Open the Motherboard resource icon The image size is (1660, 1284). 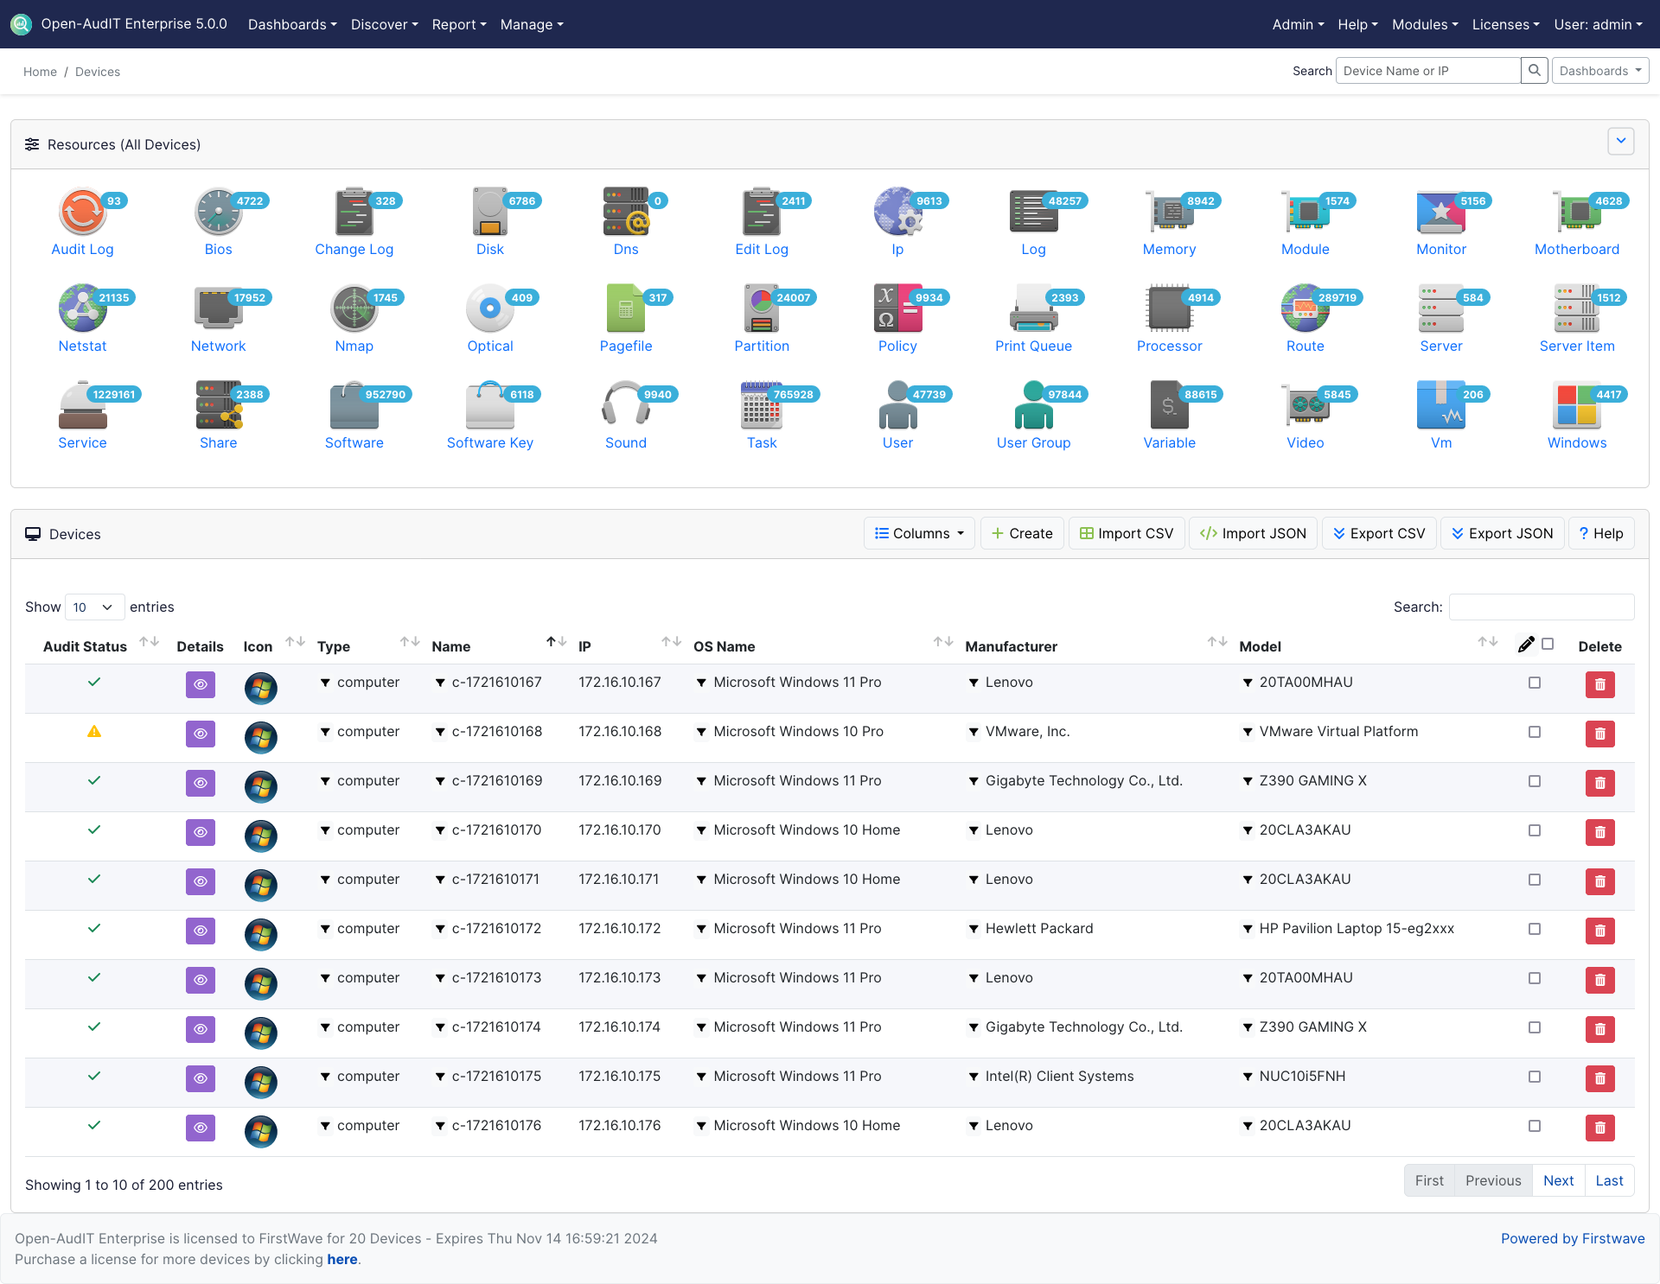coord(1577,212)
